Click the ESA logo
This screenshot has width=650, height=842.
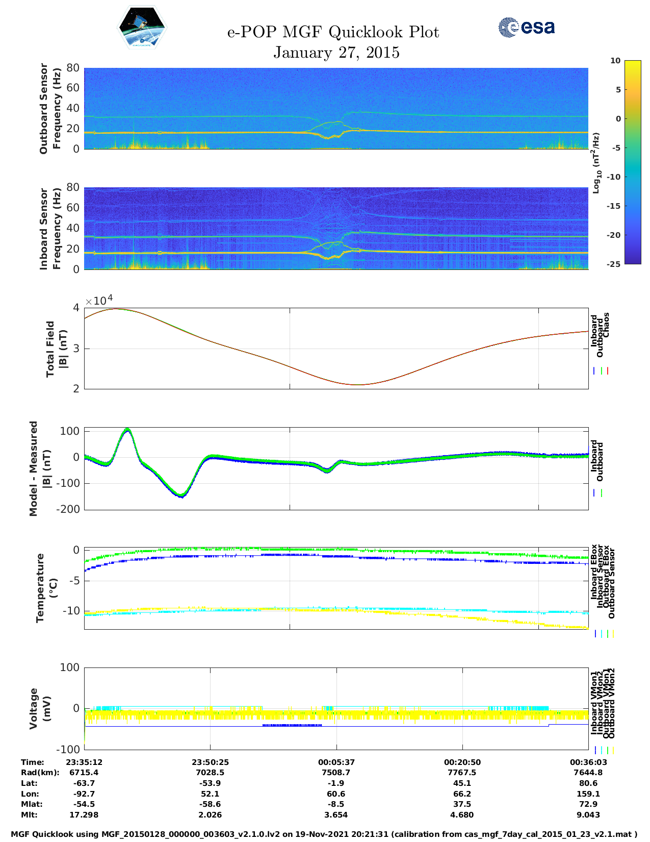tap(526, 27)
